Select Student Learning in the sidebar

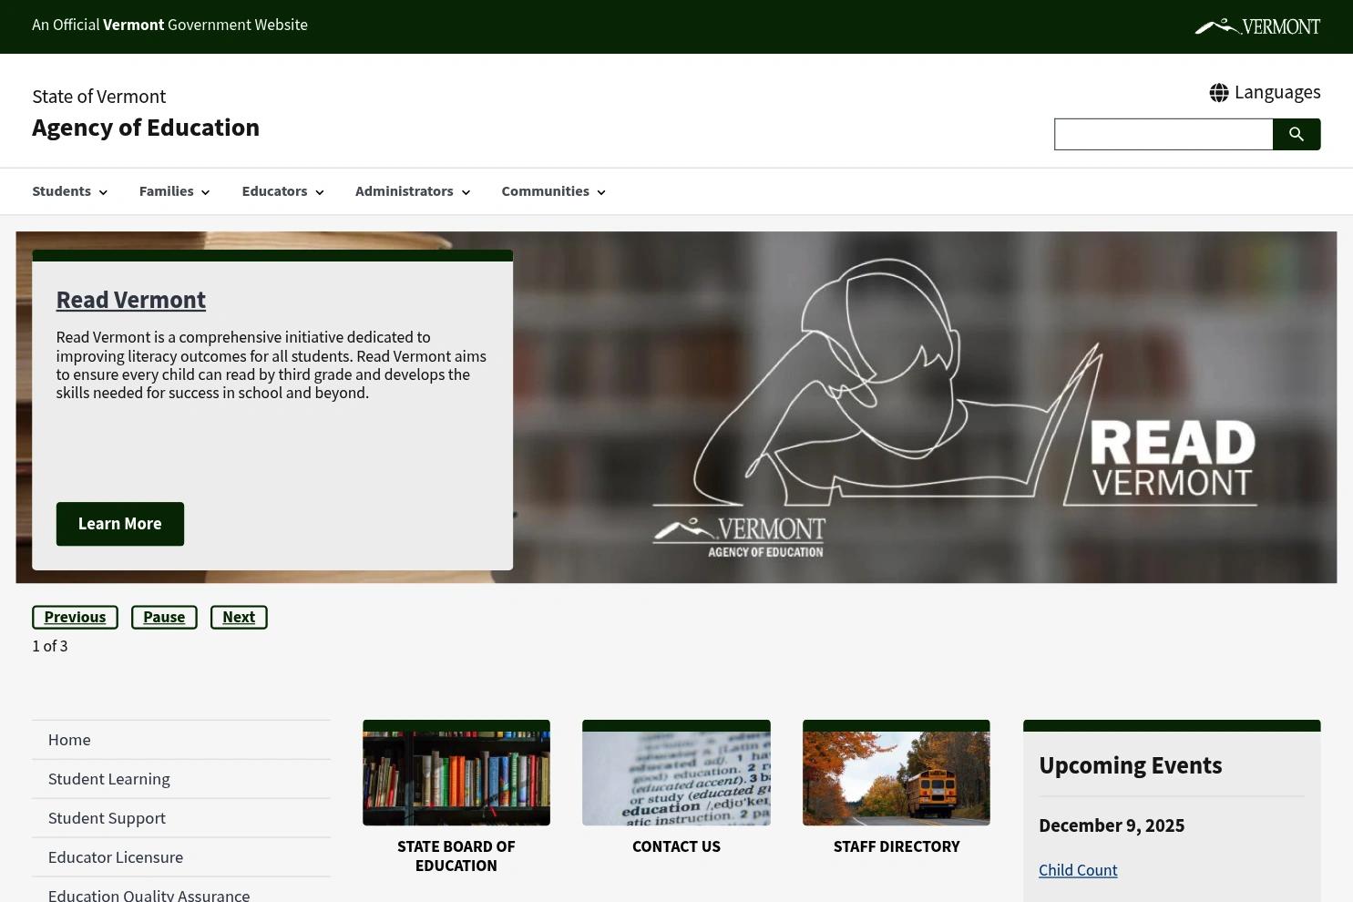(x=181, y=779)
